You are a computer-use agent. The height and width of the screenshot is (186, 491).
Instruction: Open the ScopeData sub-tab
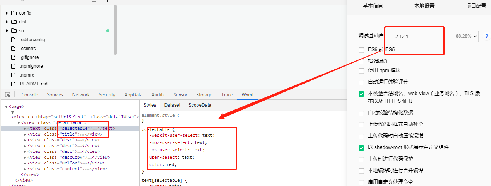(x=200, y=105)
